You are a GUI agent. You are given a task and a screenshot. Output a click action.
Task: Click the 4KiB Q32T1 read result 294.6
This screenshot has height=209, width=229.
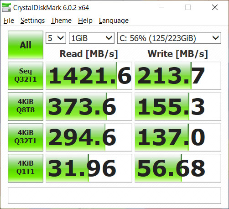pyautogui.click(x=89, y=137)
